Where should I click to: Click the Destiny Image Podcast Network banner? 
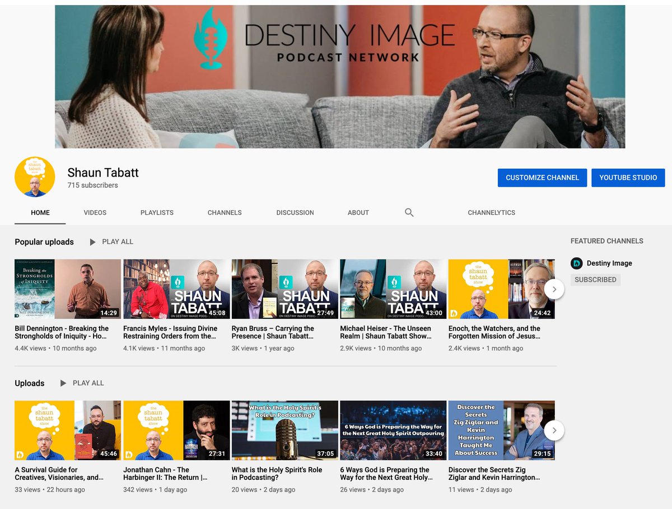coord(340,77)
